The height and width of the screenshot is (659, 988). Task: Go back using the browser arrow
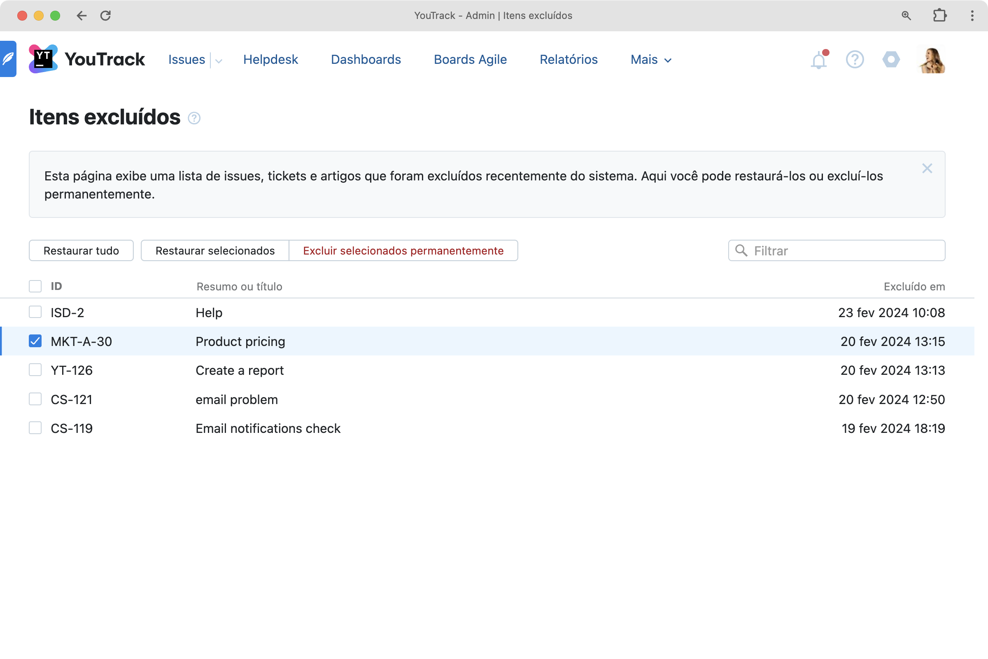pyautogui.click(x=82, y=16)
